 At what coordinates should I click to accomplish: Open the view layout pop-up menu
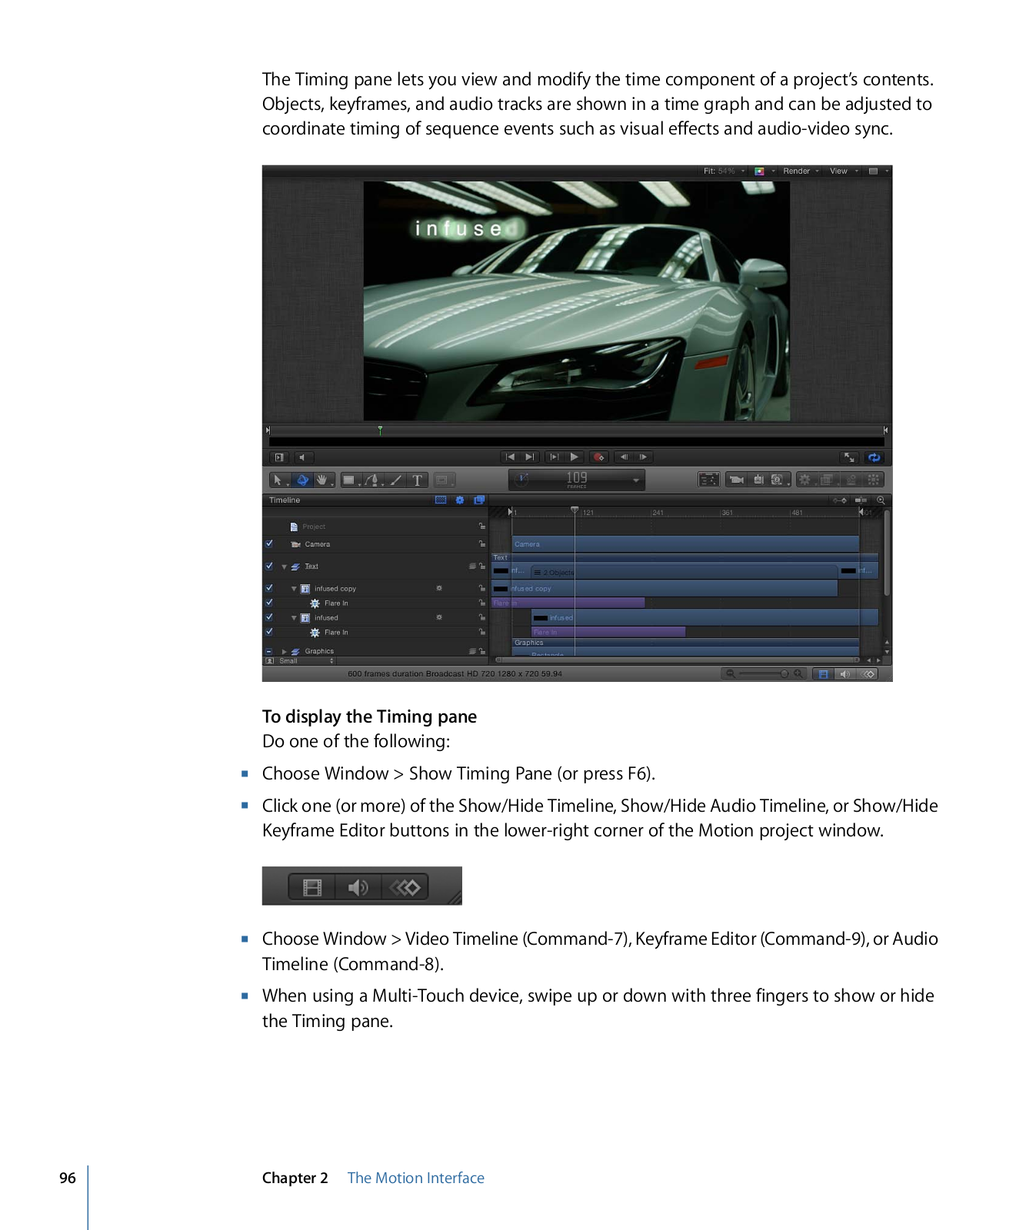[878, 171]
